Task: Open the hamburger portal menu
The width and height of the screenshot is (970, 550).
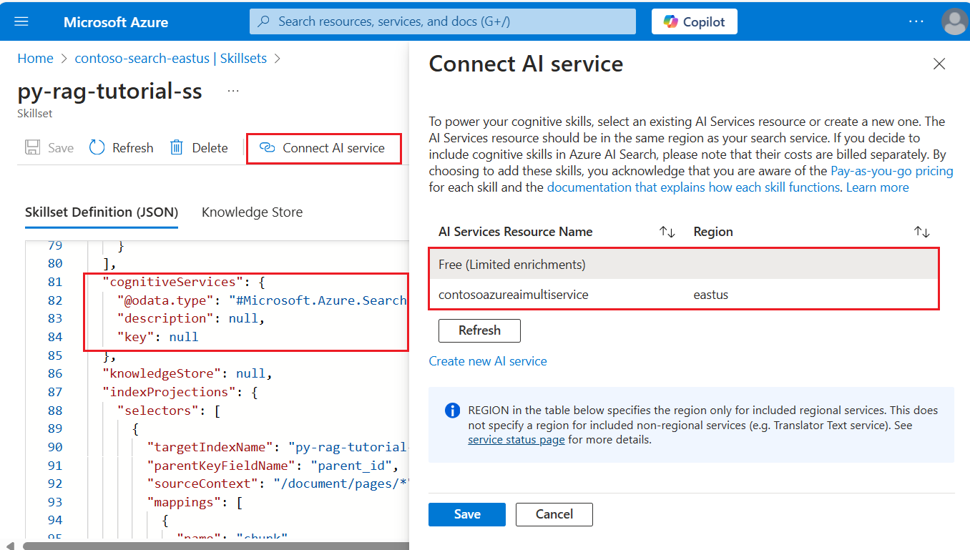Action: [21, 21]
